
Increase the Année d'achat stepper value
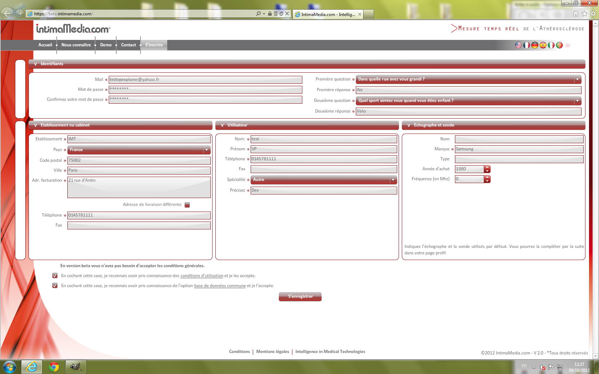point(487,167)
